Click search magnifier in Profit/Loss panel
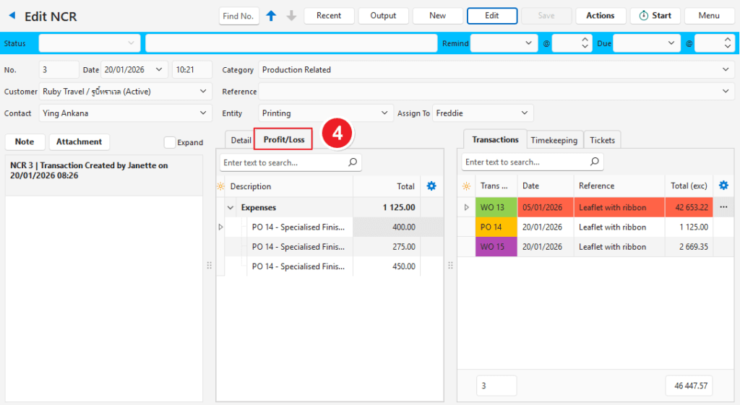Viewport: 740px width, 405px height. pos(353,162)
